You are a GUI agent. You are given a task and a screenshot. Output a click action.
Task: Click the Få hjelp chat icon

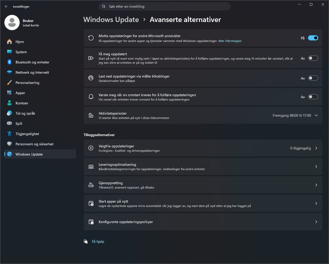(86, 242)
